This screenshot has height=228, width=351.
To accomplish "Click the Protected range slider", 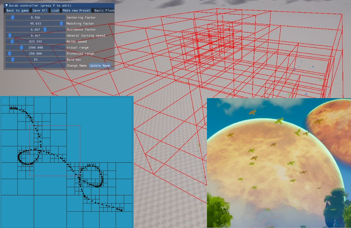I will coord(36,53).
